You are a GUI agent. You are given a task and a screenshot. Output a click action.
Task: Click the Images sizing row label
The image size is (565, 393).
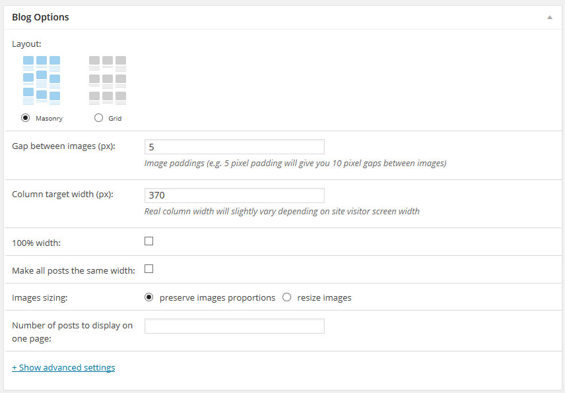pos(40,297)
